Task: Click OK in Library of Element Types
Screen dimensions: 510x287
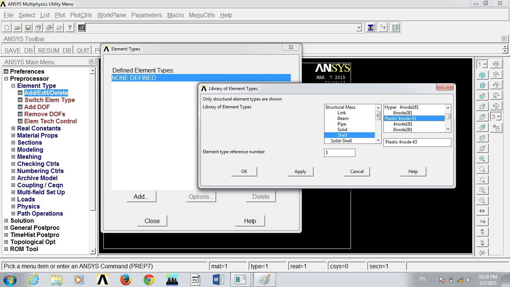Action: click(244, 172)
